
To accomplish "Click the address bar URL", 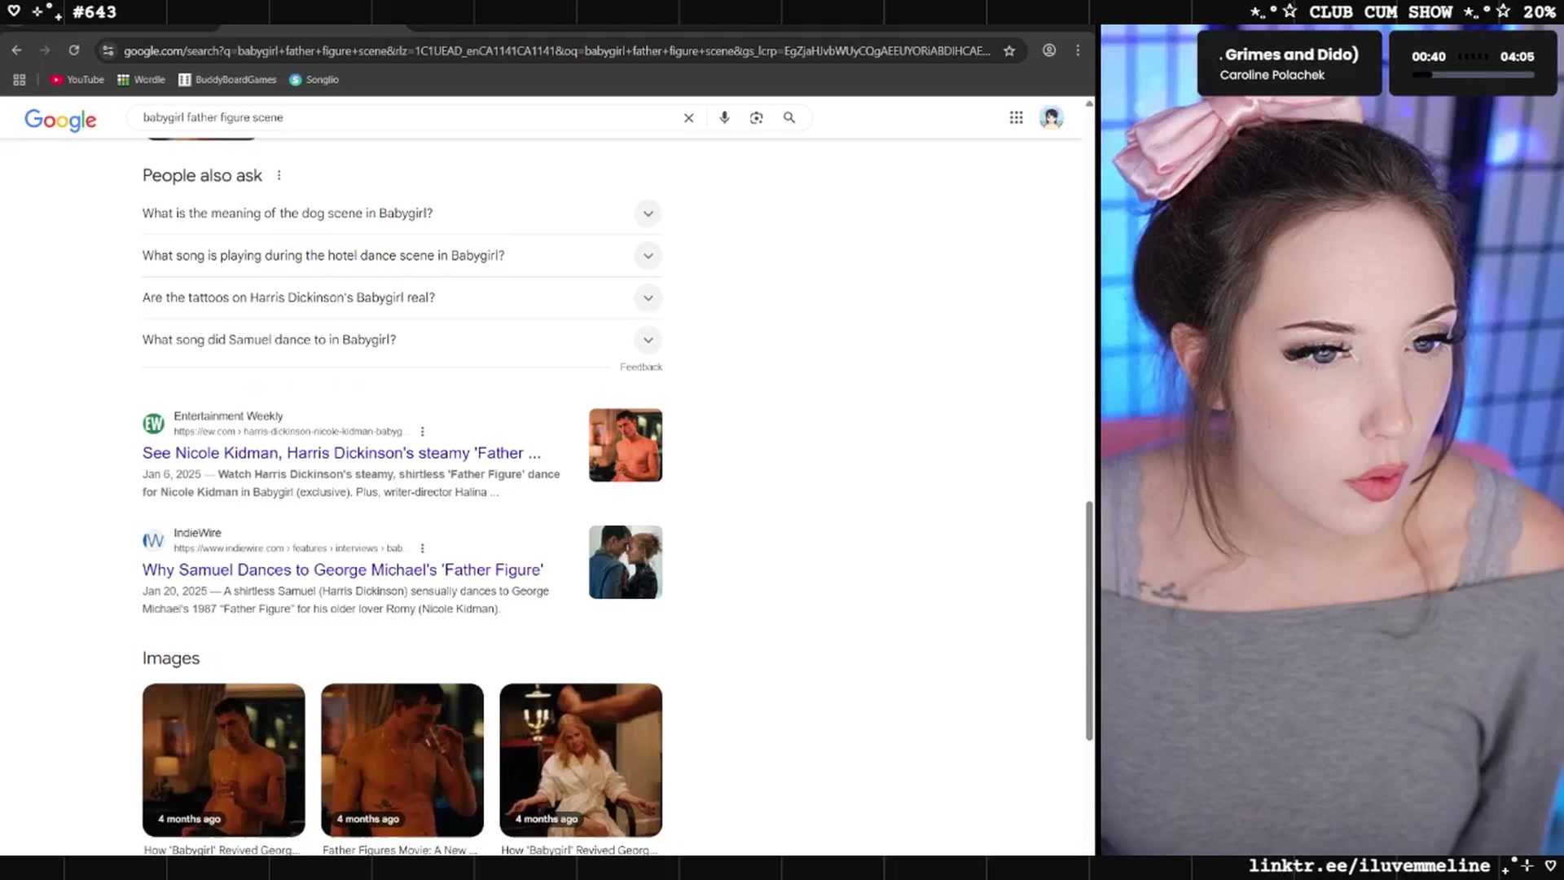I will pyautogui.click(x=556, y=51).
